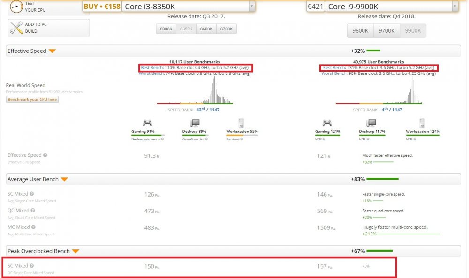Open the Core i9-9900K dropdown arrow
This screenshot has width=469, height=278.
click(x=455, y=6)
